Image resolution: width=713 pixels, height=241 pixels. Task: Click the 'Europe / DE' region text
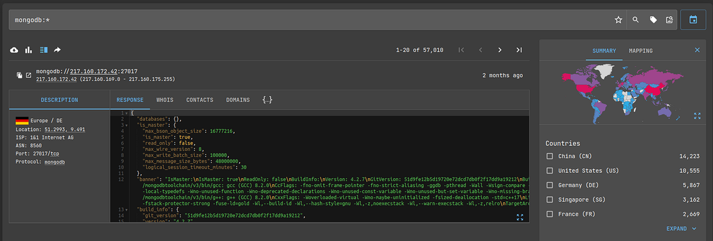[x=46, y=121]
